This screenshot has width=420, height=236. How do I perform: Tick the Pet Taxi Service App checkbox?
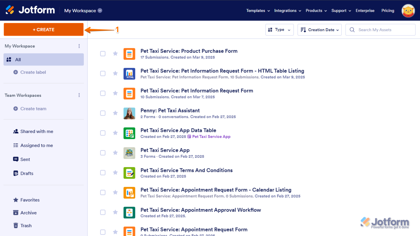103,153
